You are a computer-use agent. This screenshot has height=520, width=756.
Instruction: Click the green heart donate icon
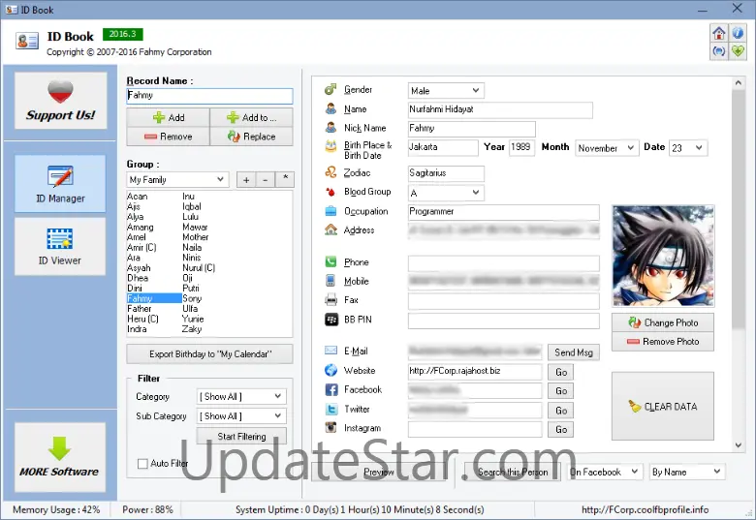[738, 51]
